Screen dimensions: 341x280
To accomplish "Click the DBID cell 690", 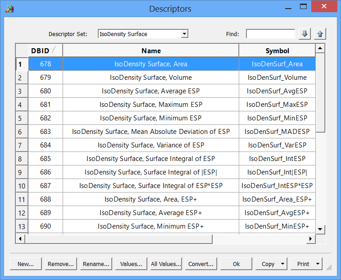I will tap(45, 226).
